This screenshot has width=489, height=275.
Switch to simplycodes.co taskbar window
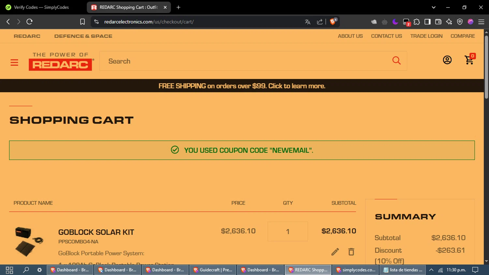point(356,270)
